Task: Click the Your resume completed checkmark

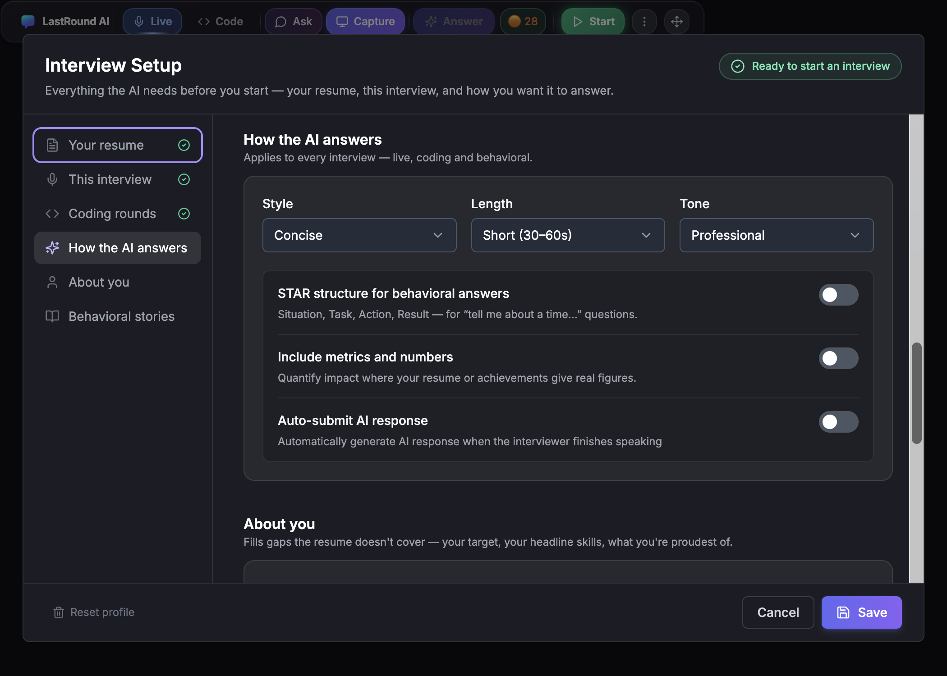Action: (x=184, y=145)
